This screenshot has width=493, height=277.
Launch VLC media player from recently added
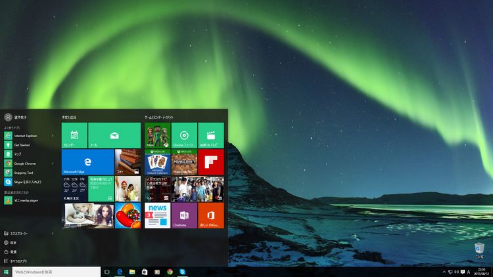pyautogui.click(x=26, y=200)
